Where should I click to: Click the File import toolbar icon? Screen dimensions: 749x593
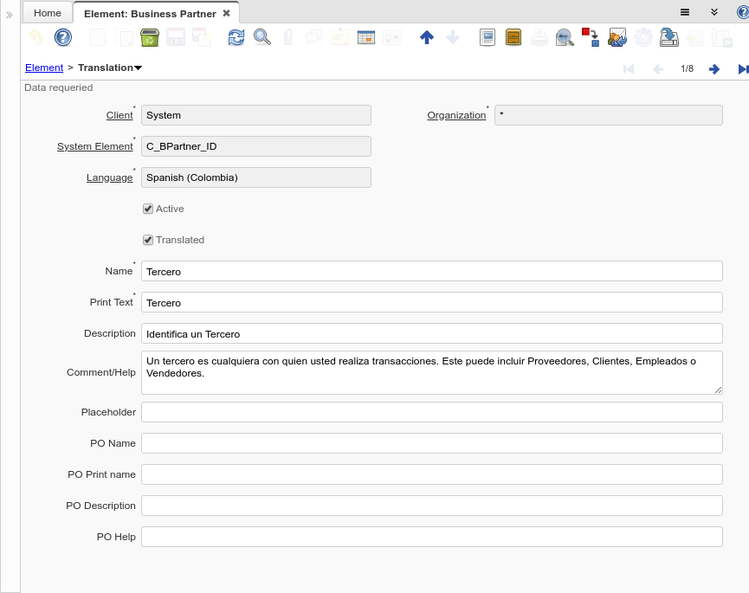pos(695,37)
